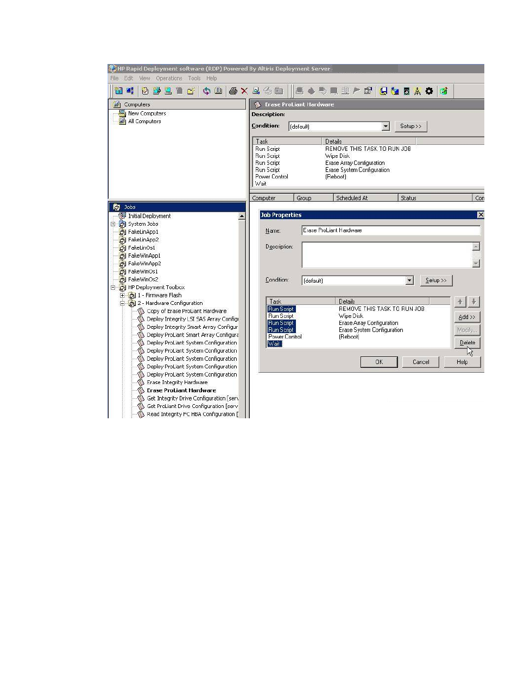Click the Erase Integrity Hardware job icon
518x689 pixels.
[x=141, y=382]
